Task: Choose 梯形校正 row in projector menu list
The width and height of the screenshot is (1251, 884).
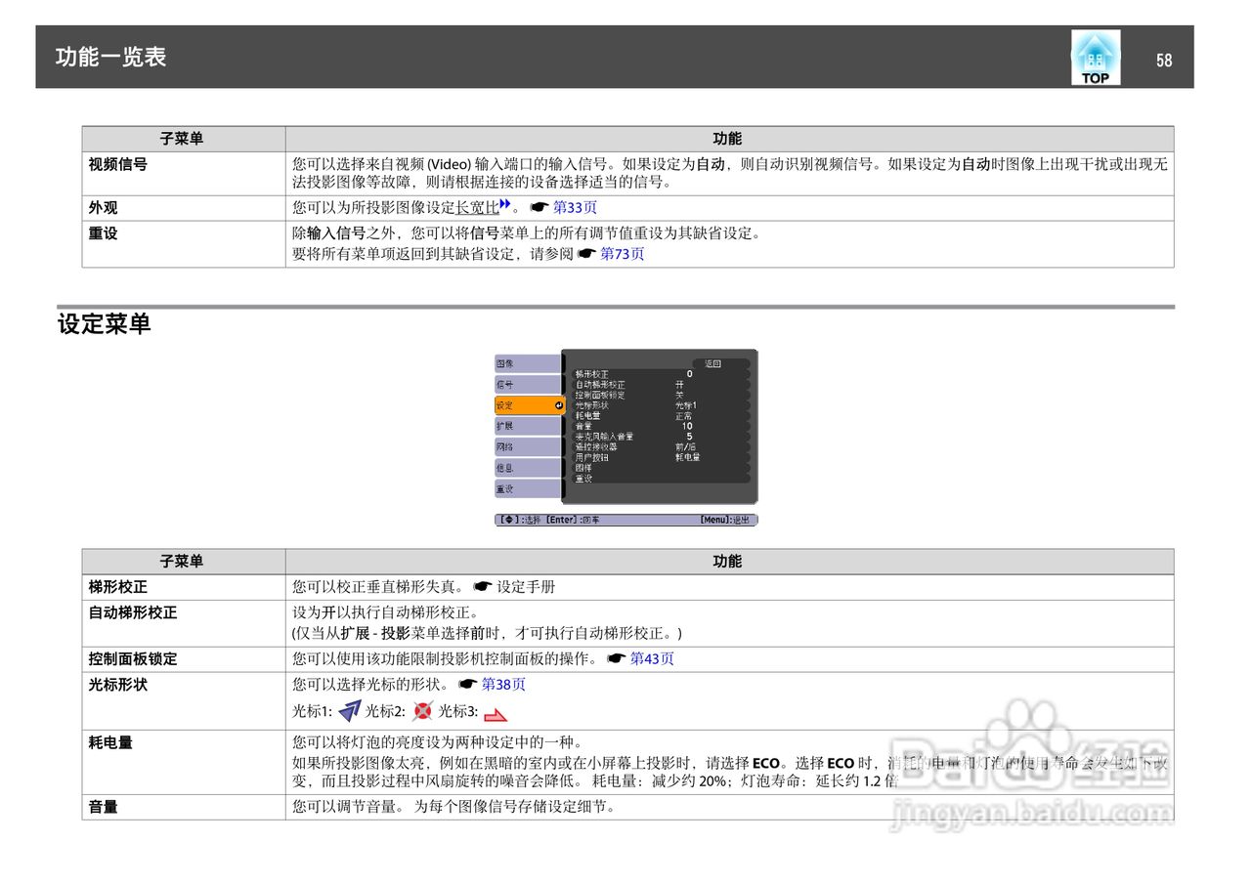Action: (661, 374)
